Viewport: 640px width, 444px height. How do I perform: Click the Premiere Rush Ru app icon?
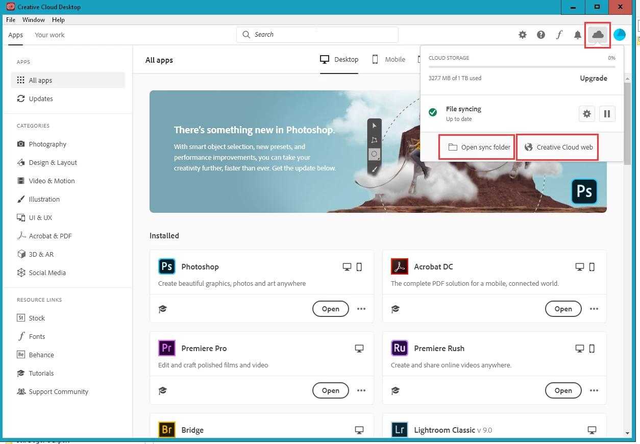(x=400, y=348)
